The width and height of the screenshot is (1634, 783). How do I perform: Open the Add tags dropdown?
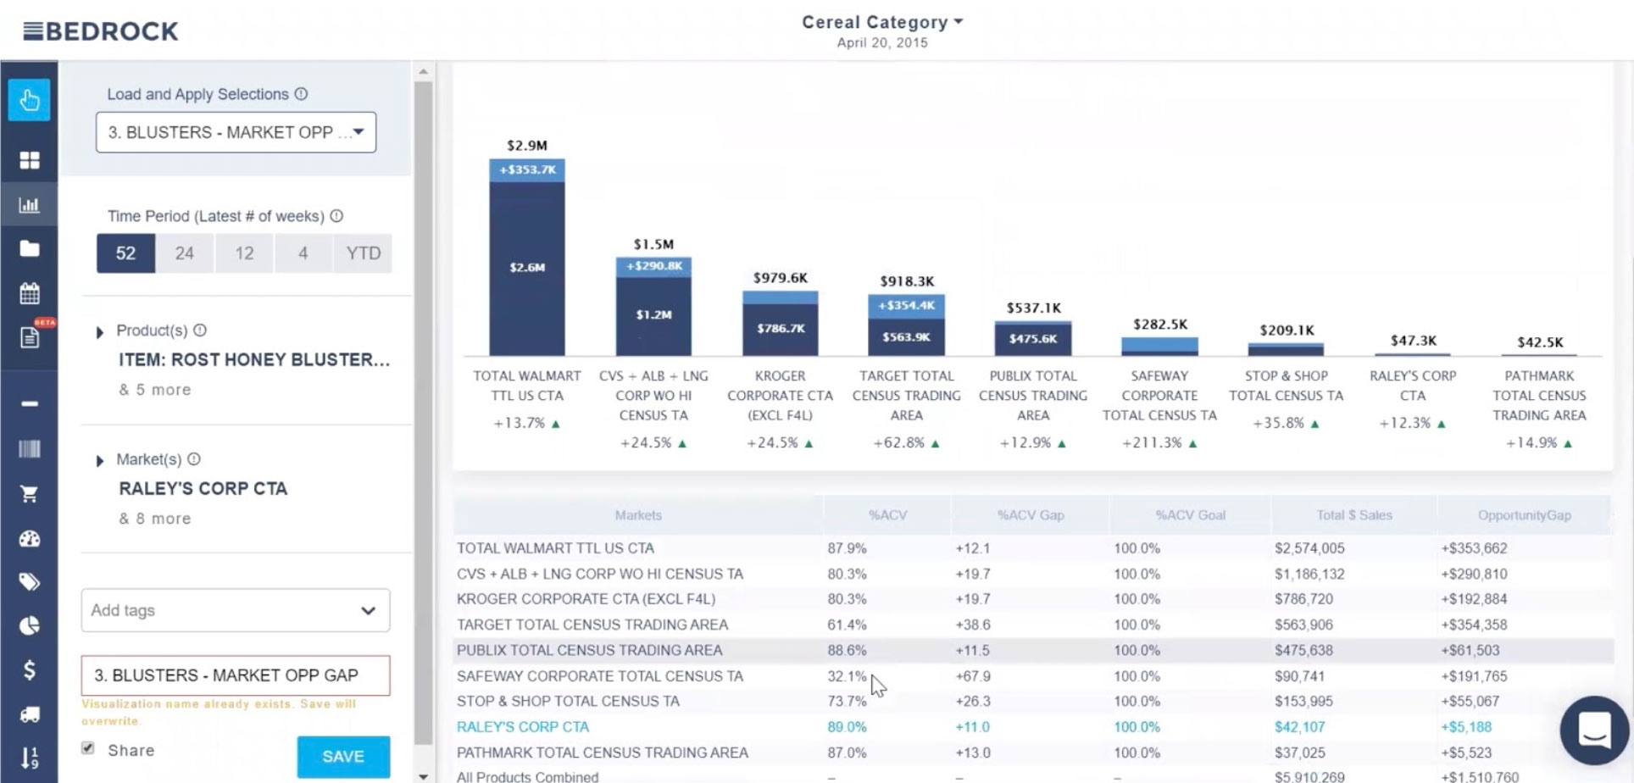[x=236, y=610]
